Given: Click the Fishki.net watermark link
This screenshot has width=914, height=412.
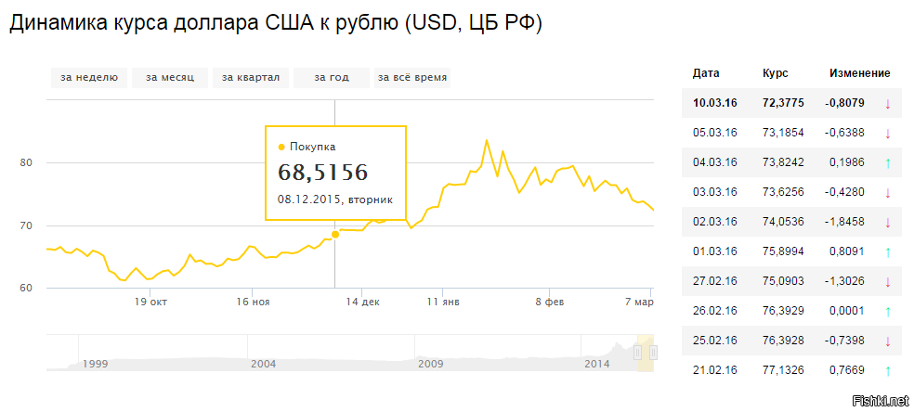Looking at the screenshot, I should tap(881, 400).
